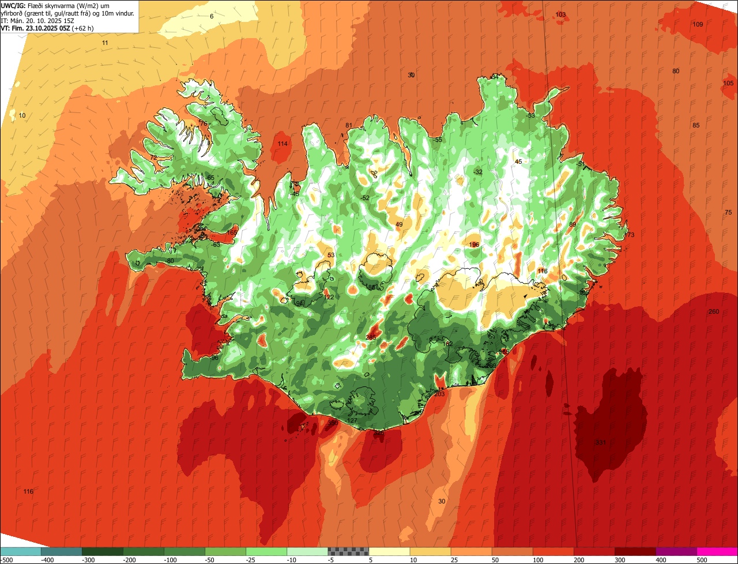Viewport: 738px width, 564px height.
Task: Click legend swatch between -500 and -400
Action: point(21,551)
